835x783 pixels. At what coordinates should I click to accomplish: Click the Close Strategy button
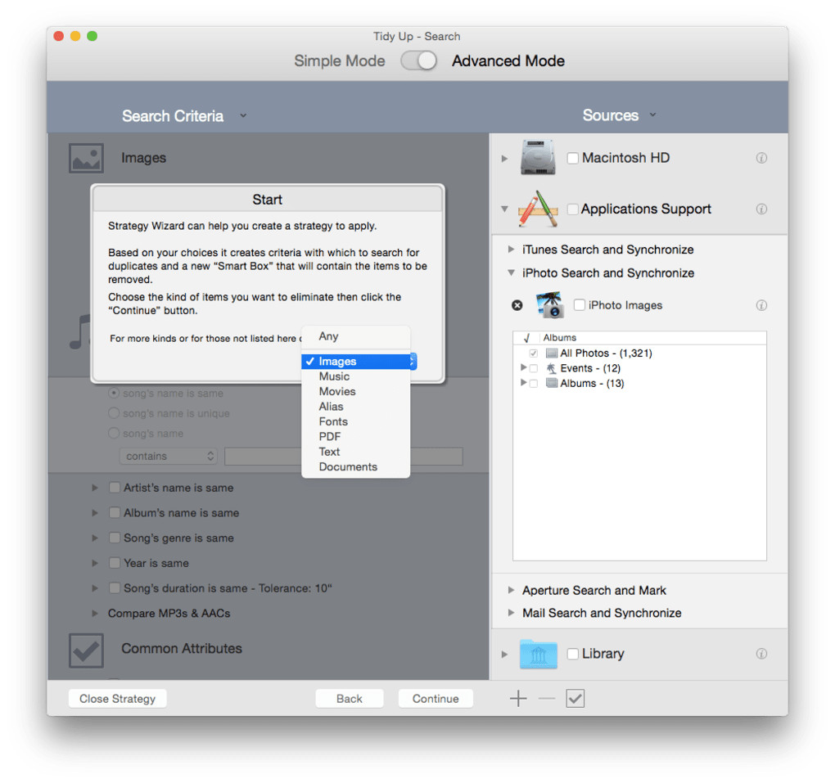118,699
